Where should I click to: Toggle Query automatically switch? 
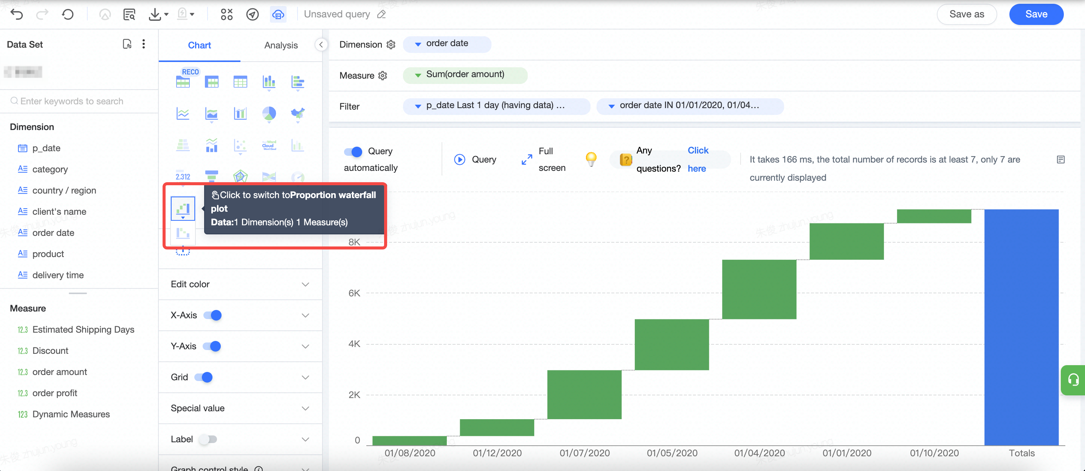click(353, 151)
